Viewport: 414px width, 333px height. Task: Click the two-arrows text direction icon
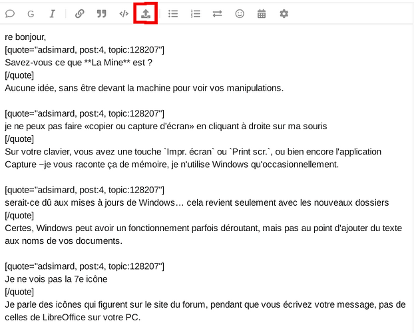coord(217,13)
